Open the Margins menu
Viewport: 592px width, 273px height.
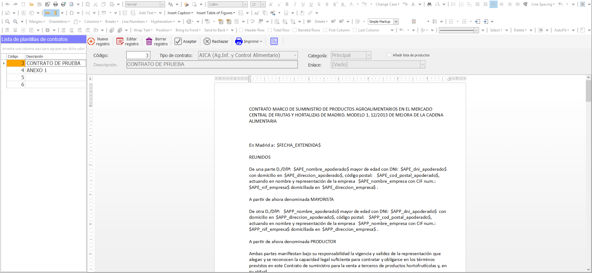click(37, 22)
